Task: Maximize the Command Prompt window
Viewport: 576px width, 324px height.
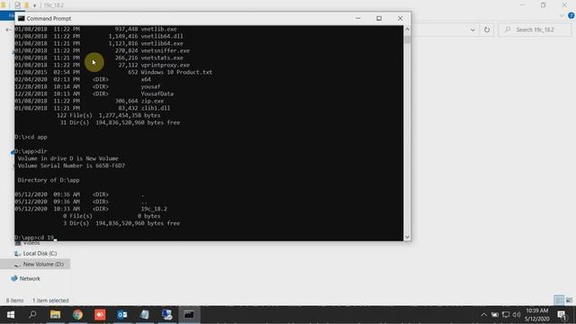Action: 379,18
